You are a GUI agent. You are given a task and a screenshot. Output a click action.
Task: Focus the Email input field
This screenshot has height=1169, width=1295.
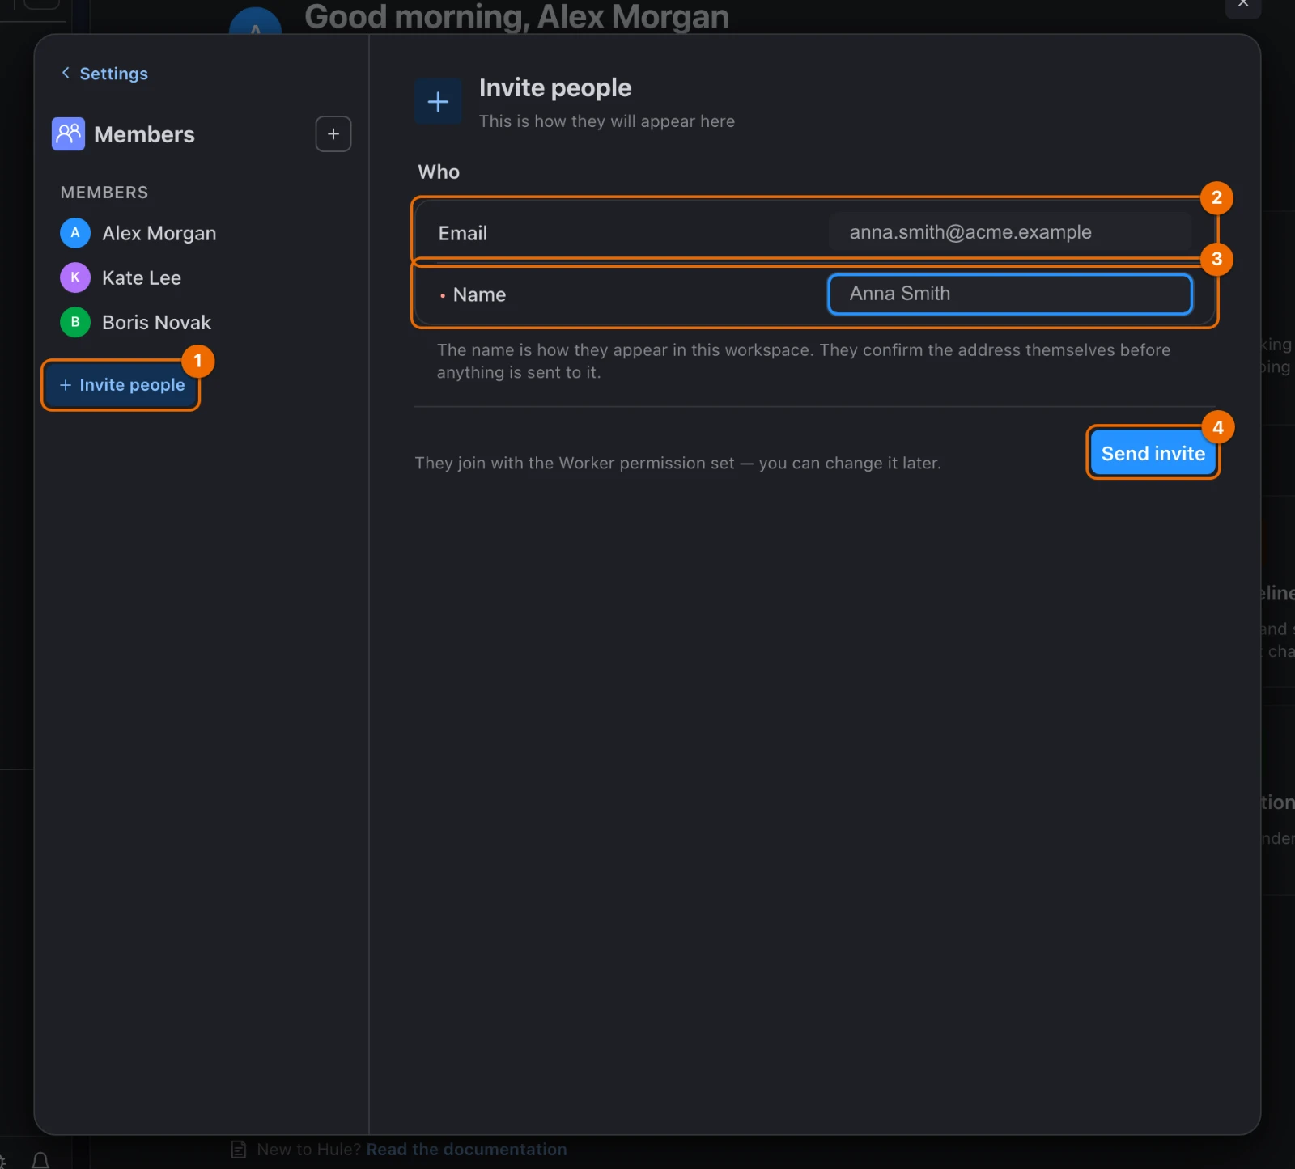[x=1009, y=232]
